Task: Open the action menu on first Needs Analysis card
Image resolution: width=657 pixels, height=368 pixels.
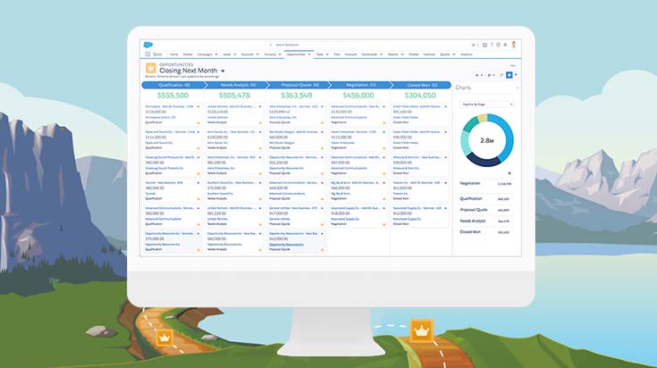Action: click(261, 105)
